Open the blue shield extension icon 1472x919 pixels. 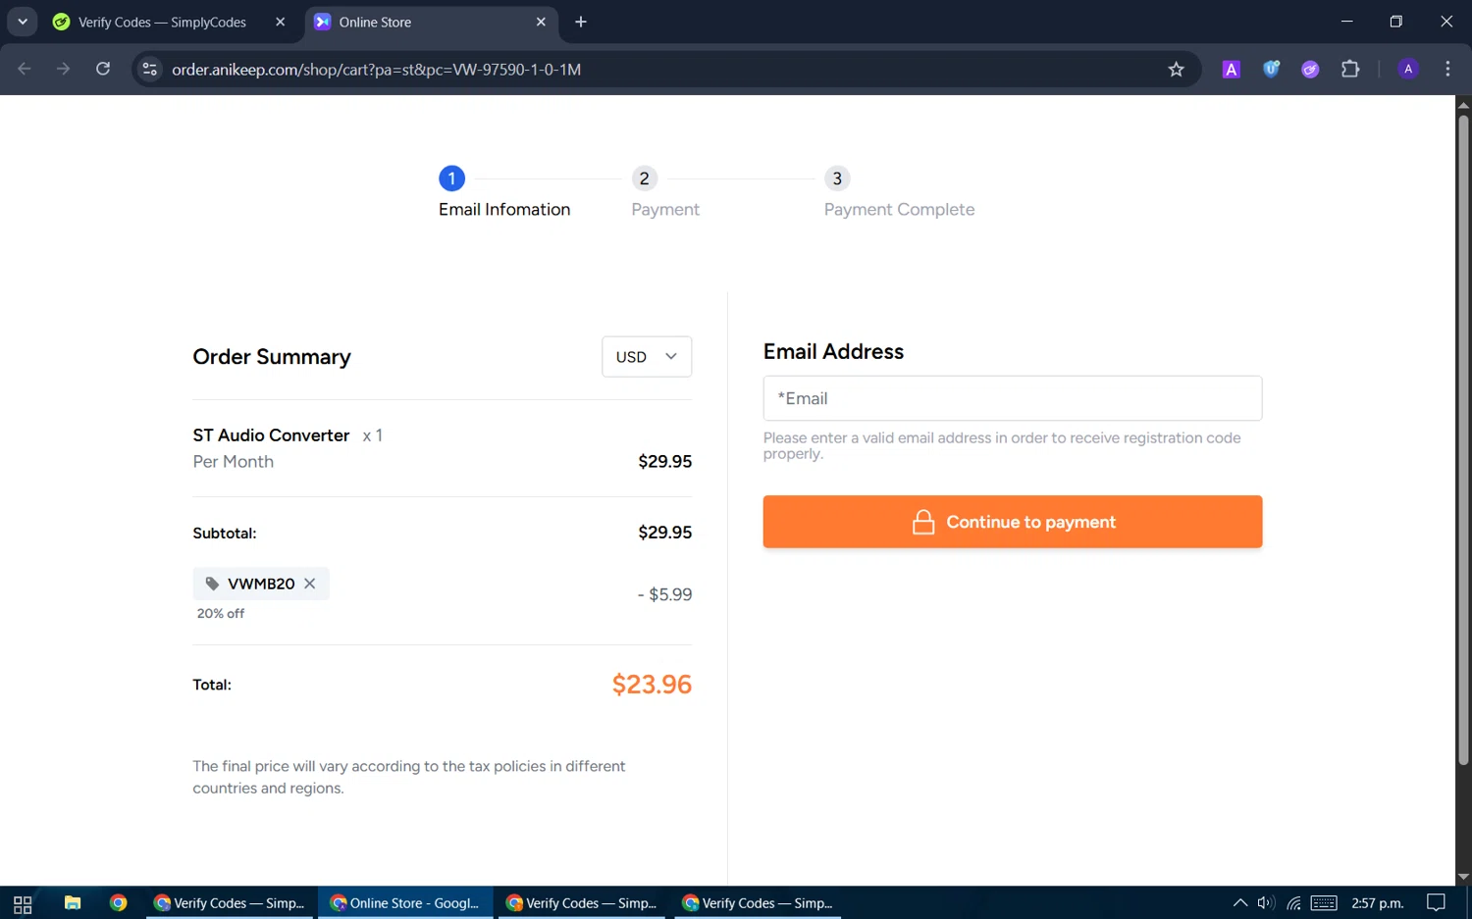tap(1271, 69)
